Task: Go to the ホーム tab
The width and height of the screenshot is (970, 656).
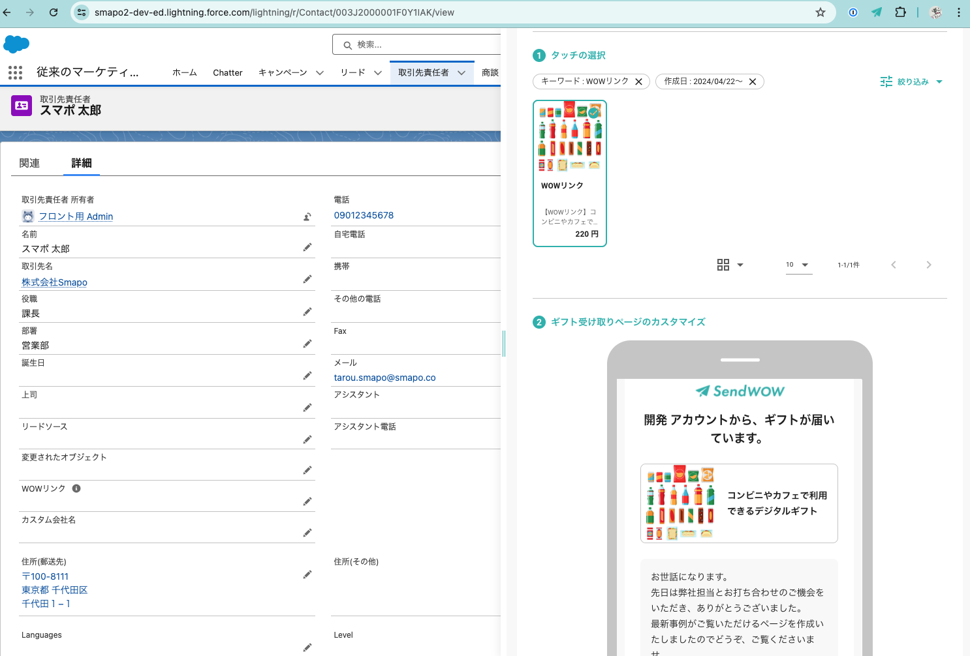Action: coord(185,72)
